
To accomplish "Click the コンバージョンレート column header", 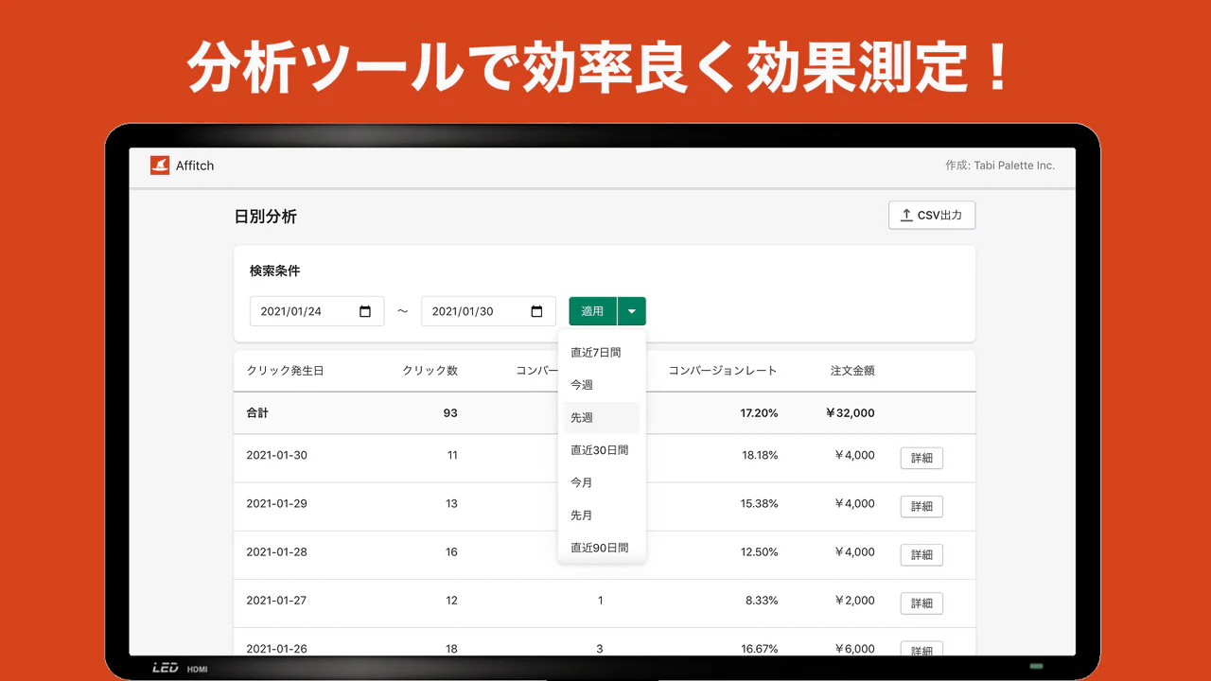I will [x=723, y=371].
